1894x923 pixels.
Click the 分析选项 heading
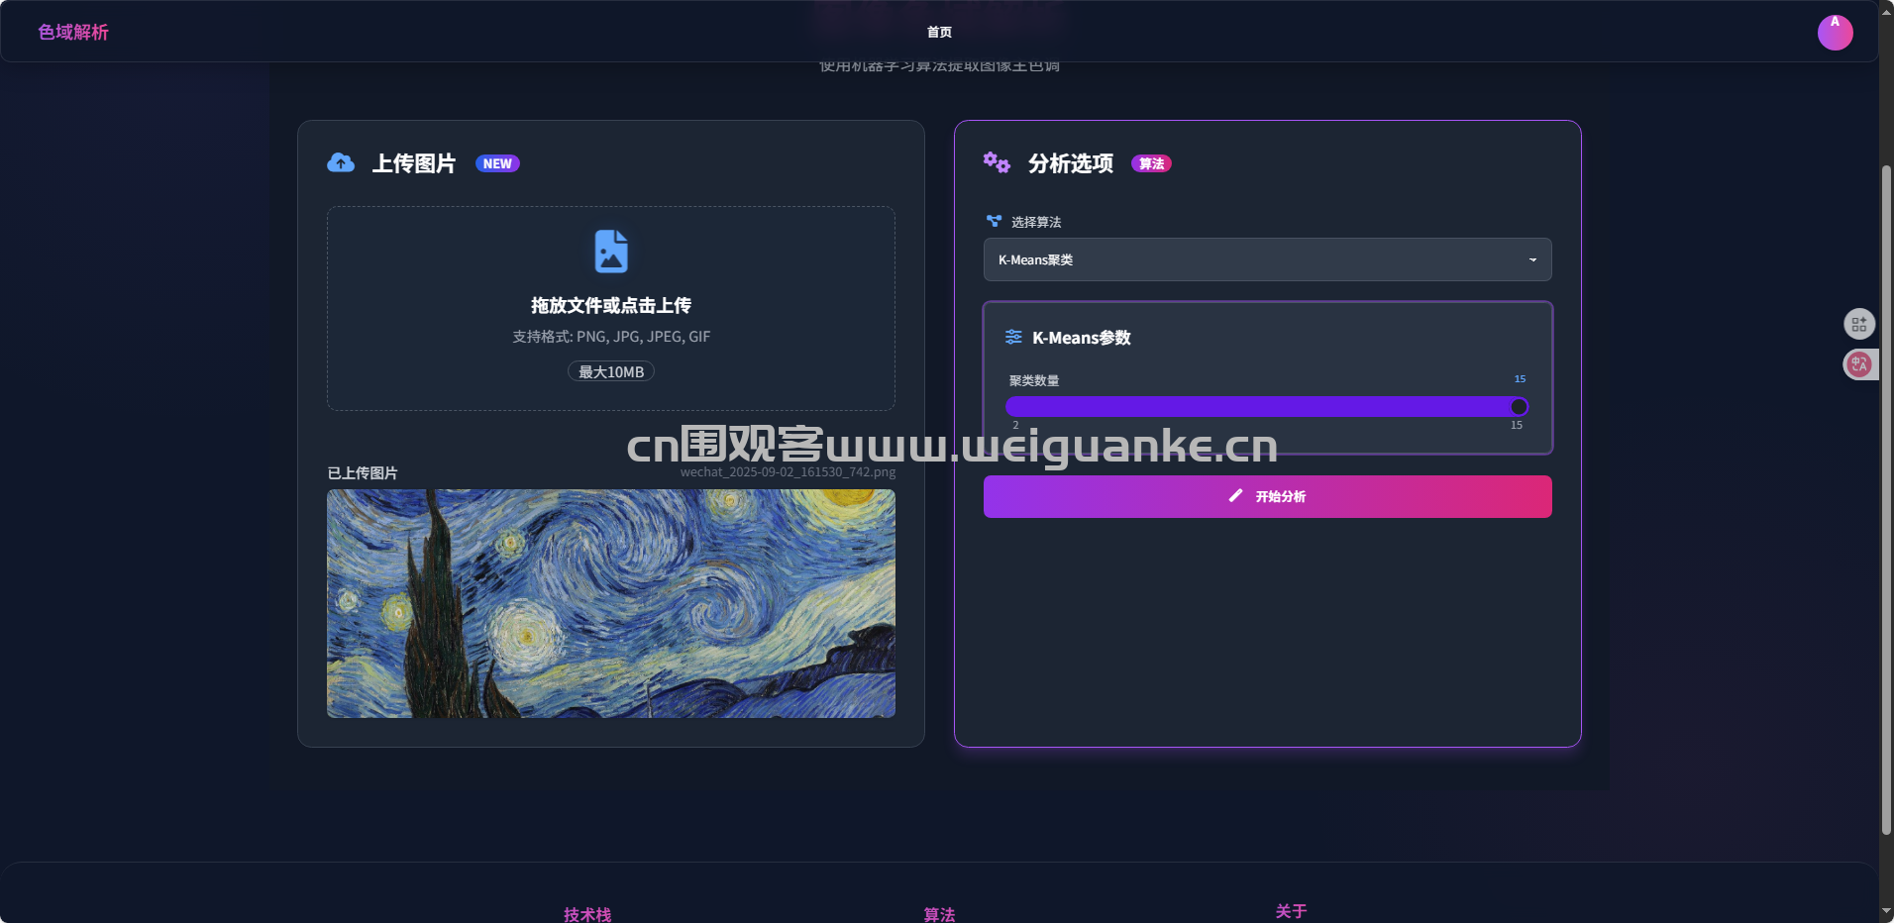(1071, 163)
